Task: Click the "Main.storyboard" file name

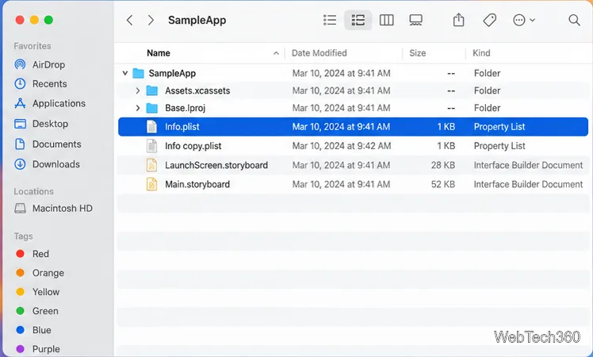Action: [197, 184]
